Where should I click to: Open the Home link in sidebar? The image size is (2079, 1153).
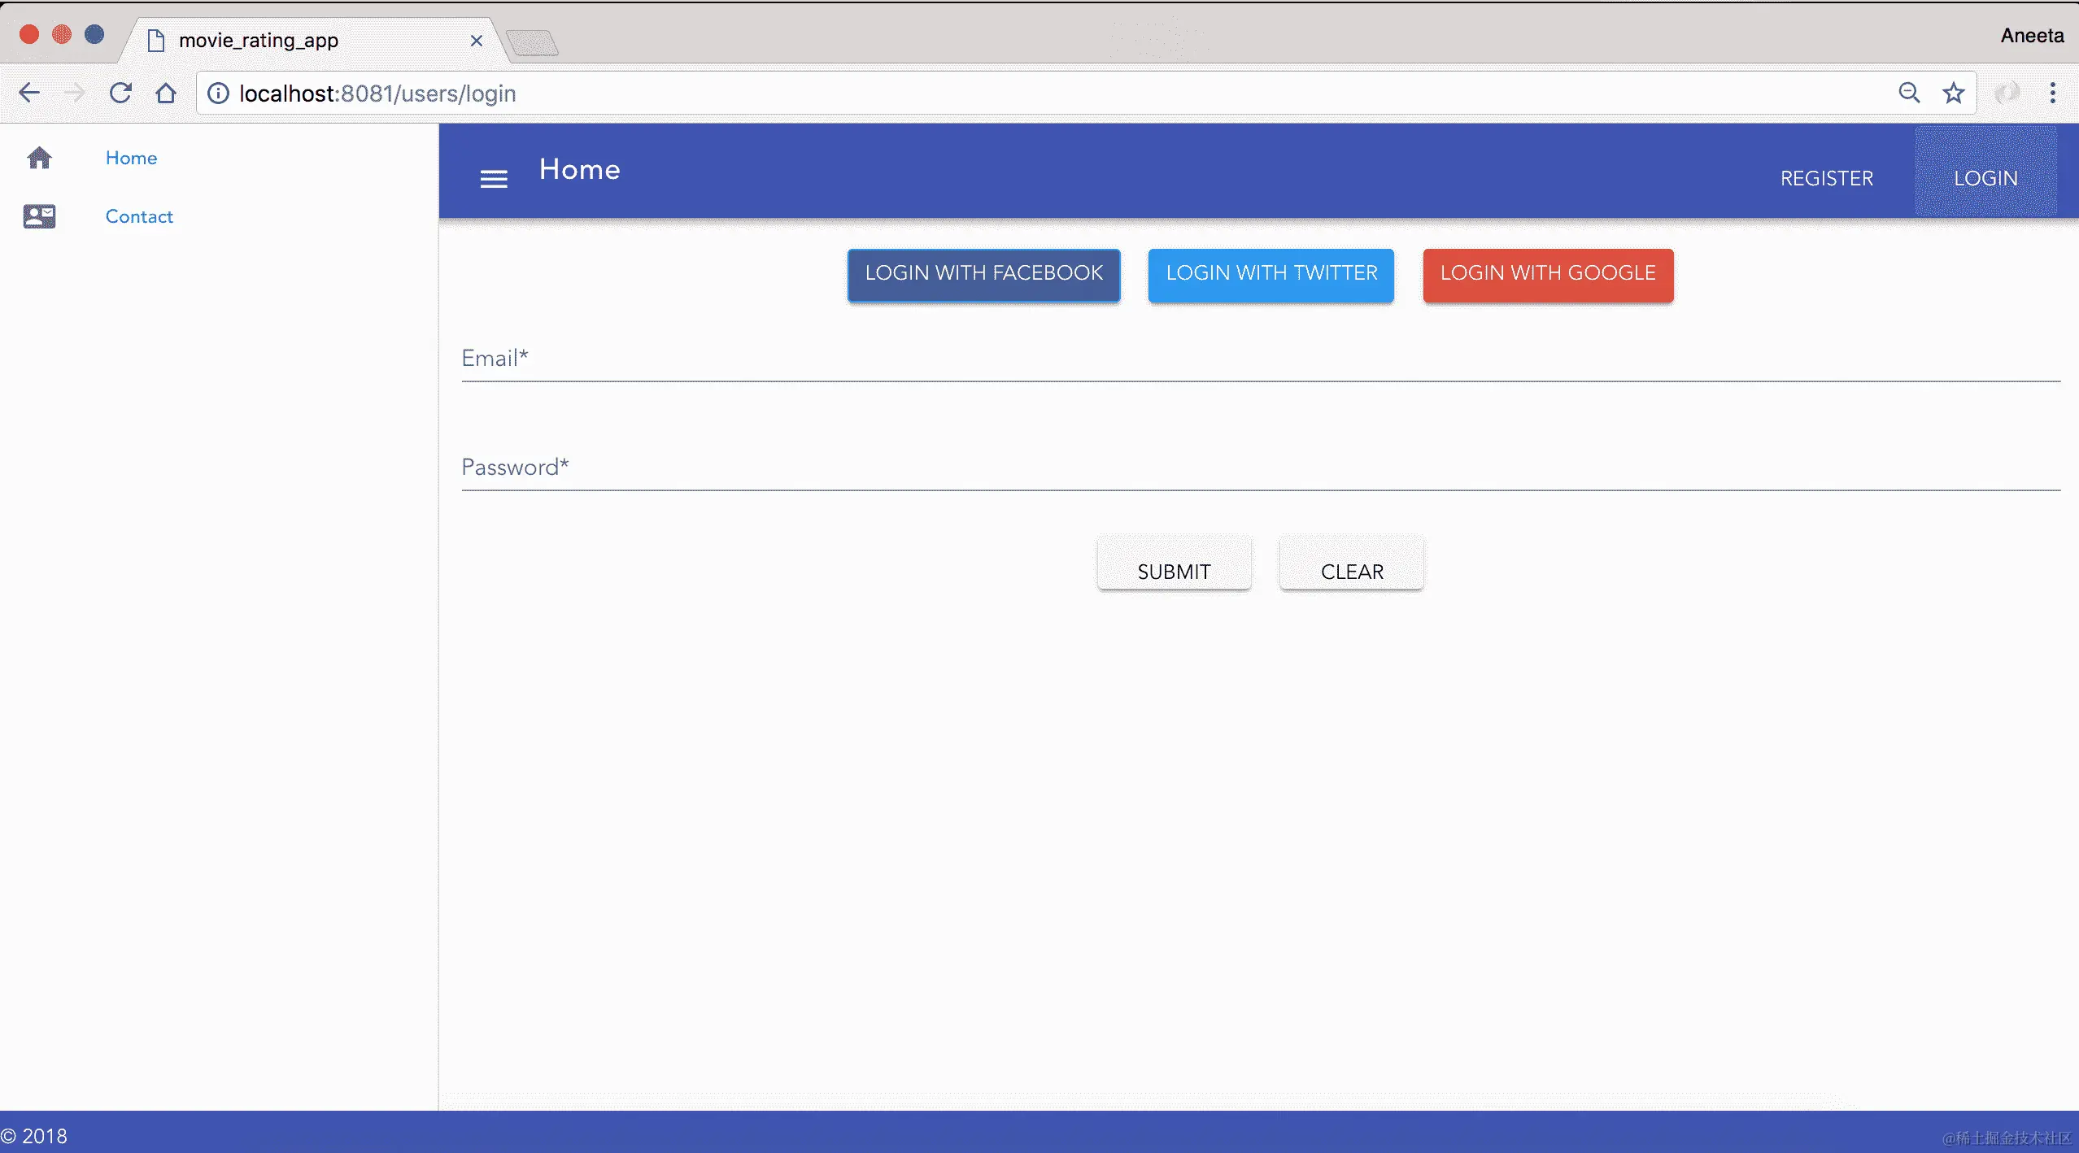(131, 158)
